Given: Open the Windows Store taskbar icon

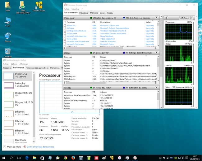Looking at the screenshot, I should 42,158.
